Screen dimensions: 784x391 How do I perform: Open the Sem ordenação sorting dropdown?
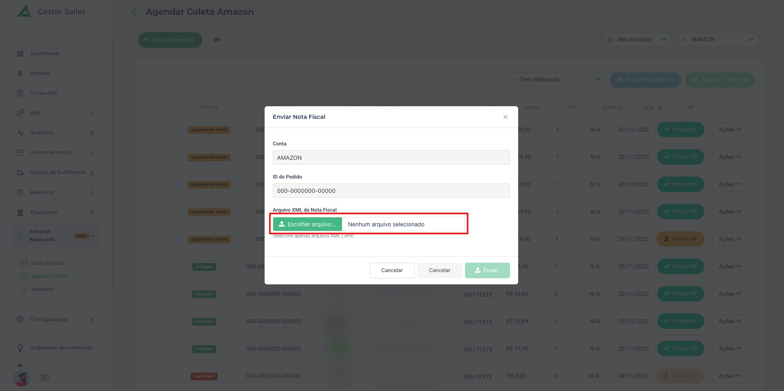point(555,80)
